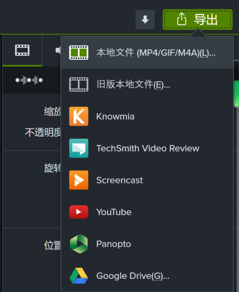
Task: Choose Google Drive export option
Action: pos(147,275)
